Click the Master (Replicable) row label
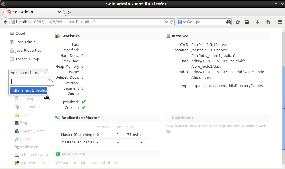The width and height of the screenshot is (285, 169). pos(78,142)
